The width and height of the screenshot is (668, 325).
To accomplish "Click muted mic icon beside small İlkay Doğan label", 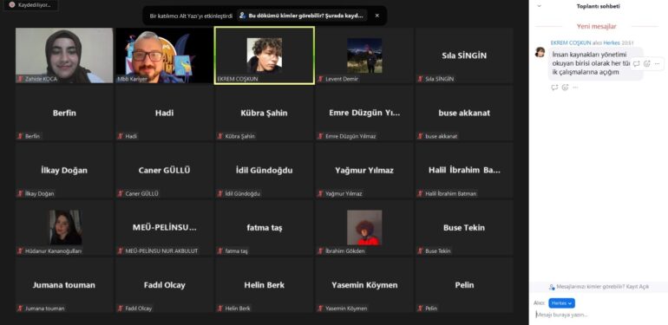I will click(x=20, y=193).
